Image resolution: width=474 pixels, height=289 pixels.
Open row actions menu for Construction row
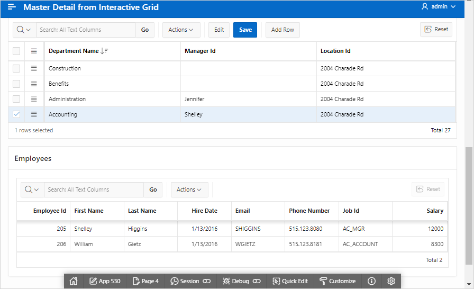coord(34,68)
